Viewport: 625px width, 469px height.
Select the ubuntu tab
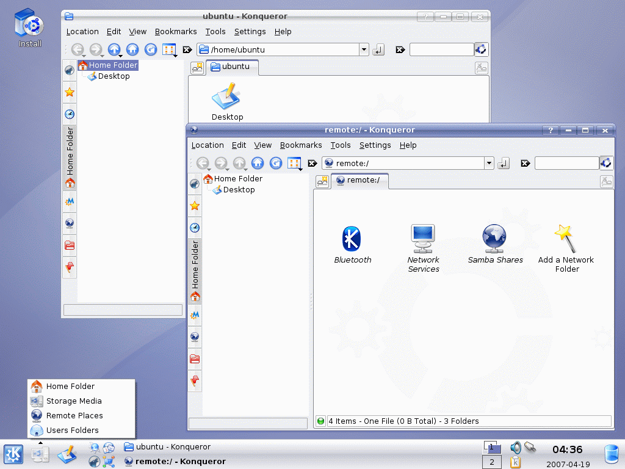pos(233,67)
